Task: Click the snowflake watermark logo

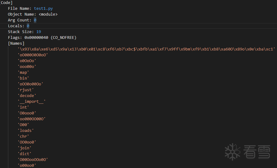Action: point(233,151)
